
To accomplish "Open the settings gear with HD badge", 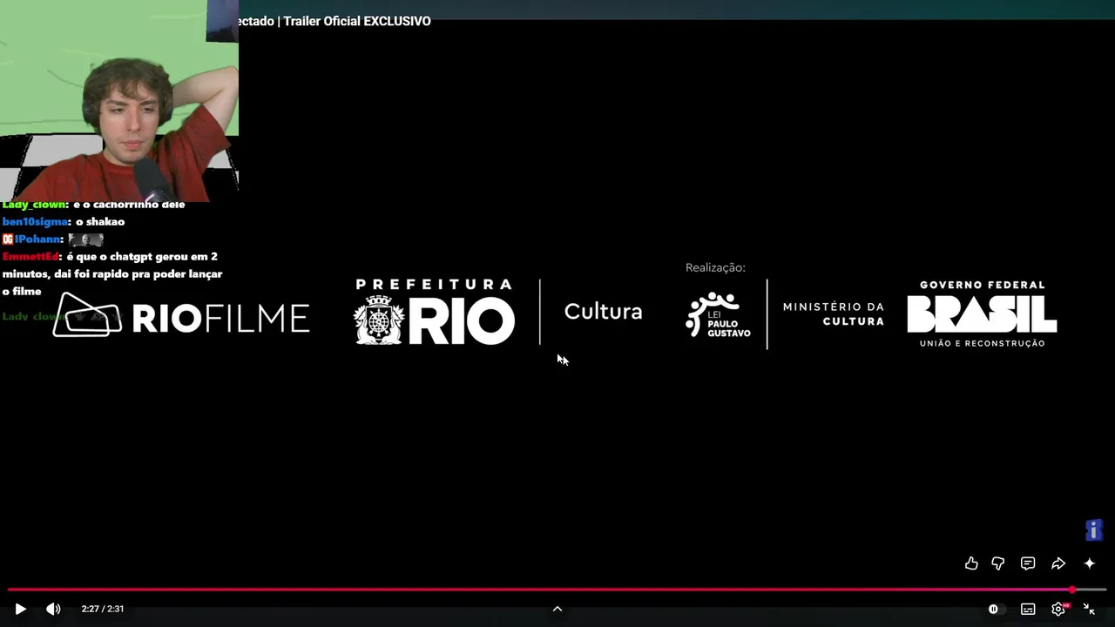I will tap(1059, 609).
